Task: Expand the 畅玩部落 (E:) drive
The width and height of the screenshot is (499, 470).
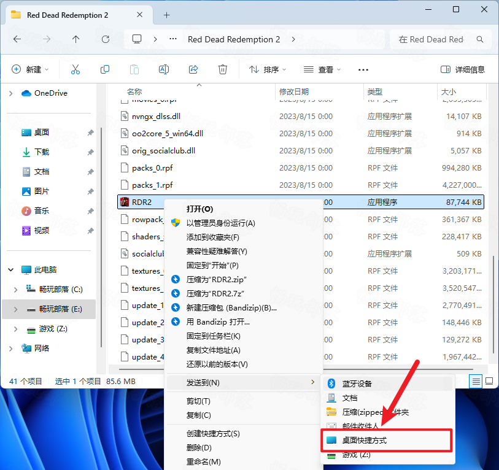Action: (x=15, y=309)
